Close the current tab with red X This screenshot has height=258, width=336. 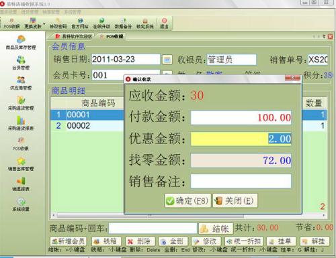pos(331,36)
